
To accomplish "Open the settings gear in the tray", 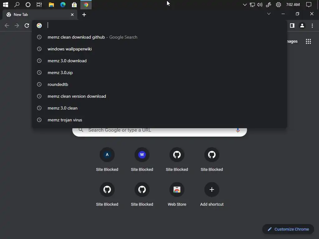I will pyautogui.click(x=278, y=4).
